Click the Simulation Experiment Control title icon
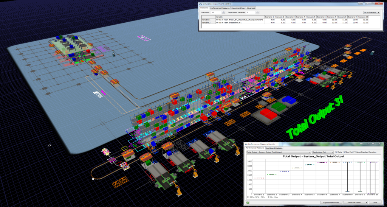This screenshot has width=387, height=207. click(200, 4)
